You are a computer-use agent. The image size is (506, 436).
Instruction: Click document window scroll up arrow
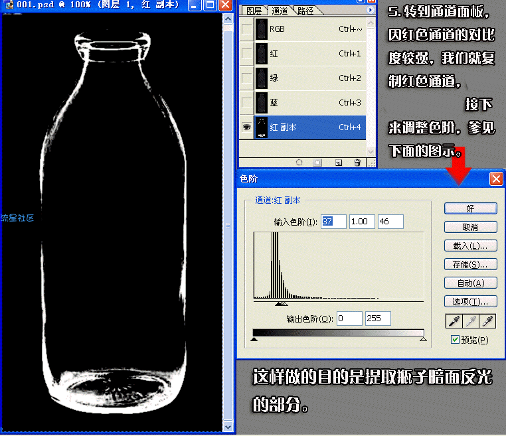click(228, 19)
